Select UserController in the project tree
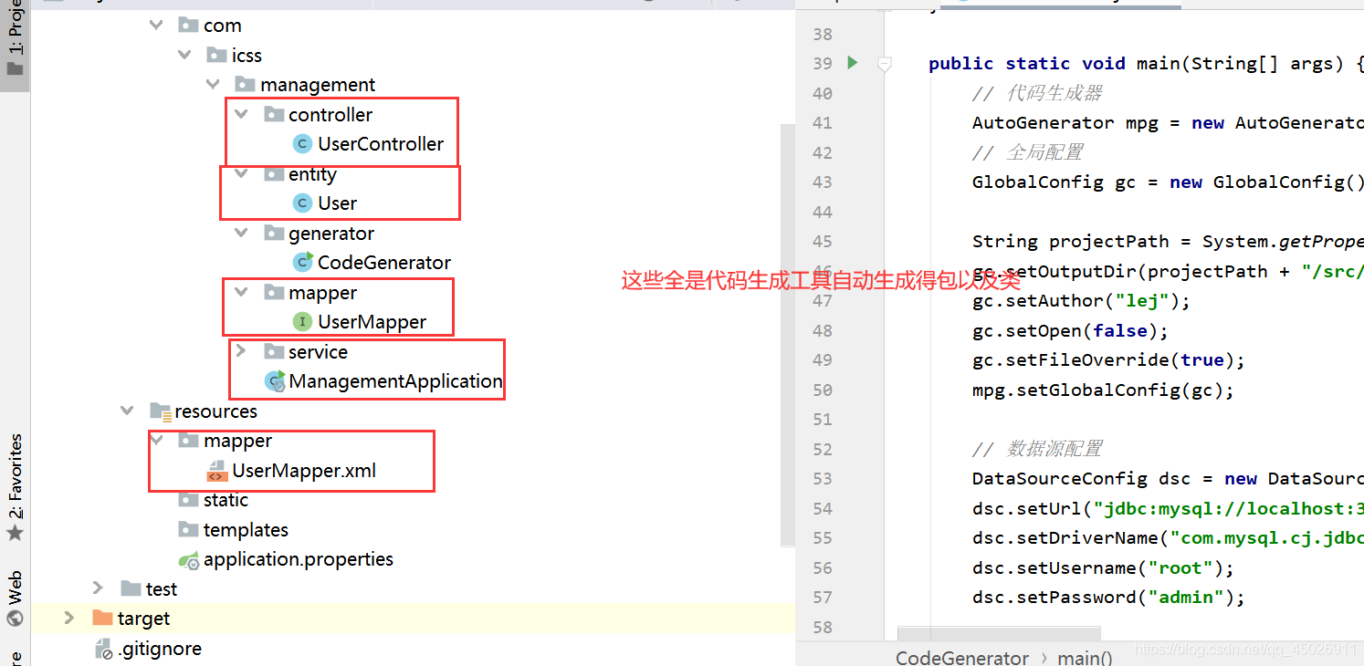This screenshot has height=666, width=1364. pyautogui.click(x=381, y=143)
